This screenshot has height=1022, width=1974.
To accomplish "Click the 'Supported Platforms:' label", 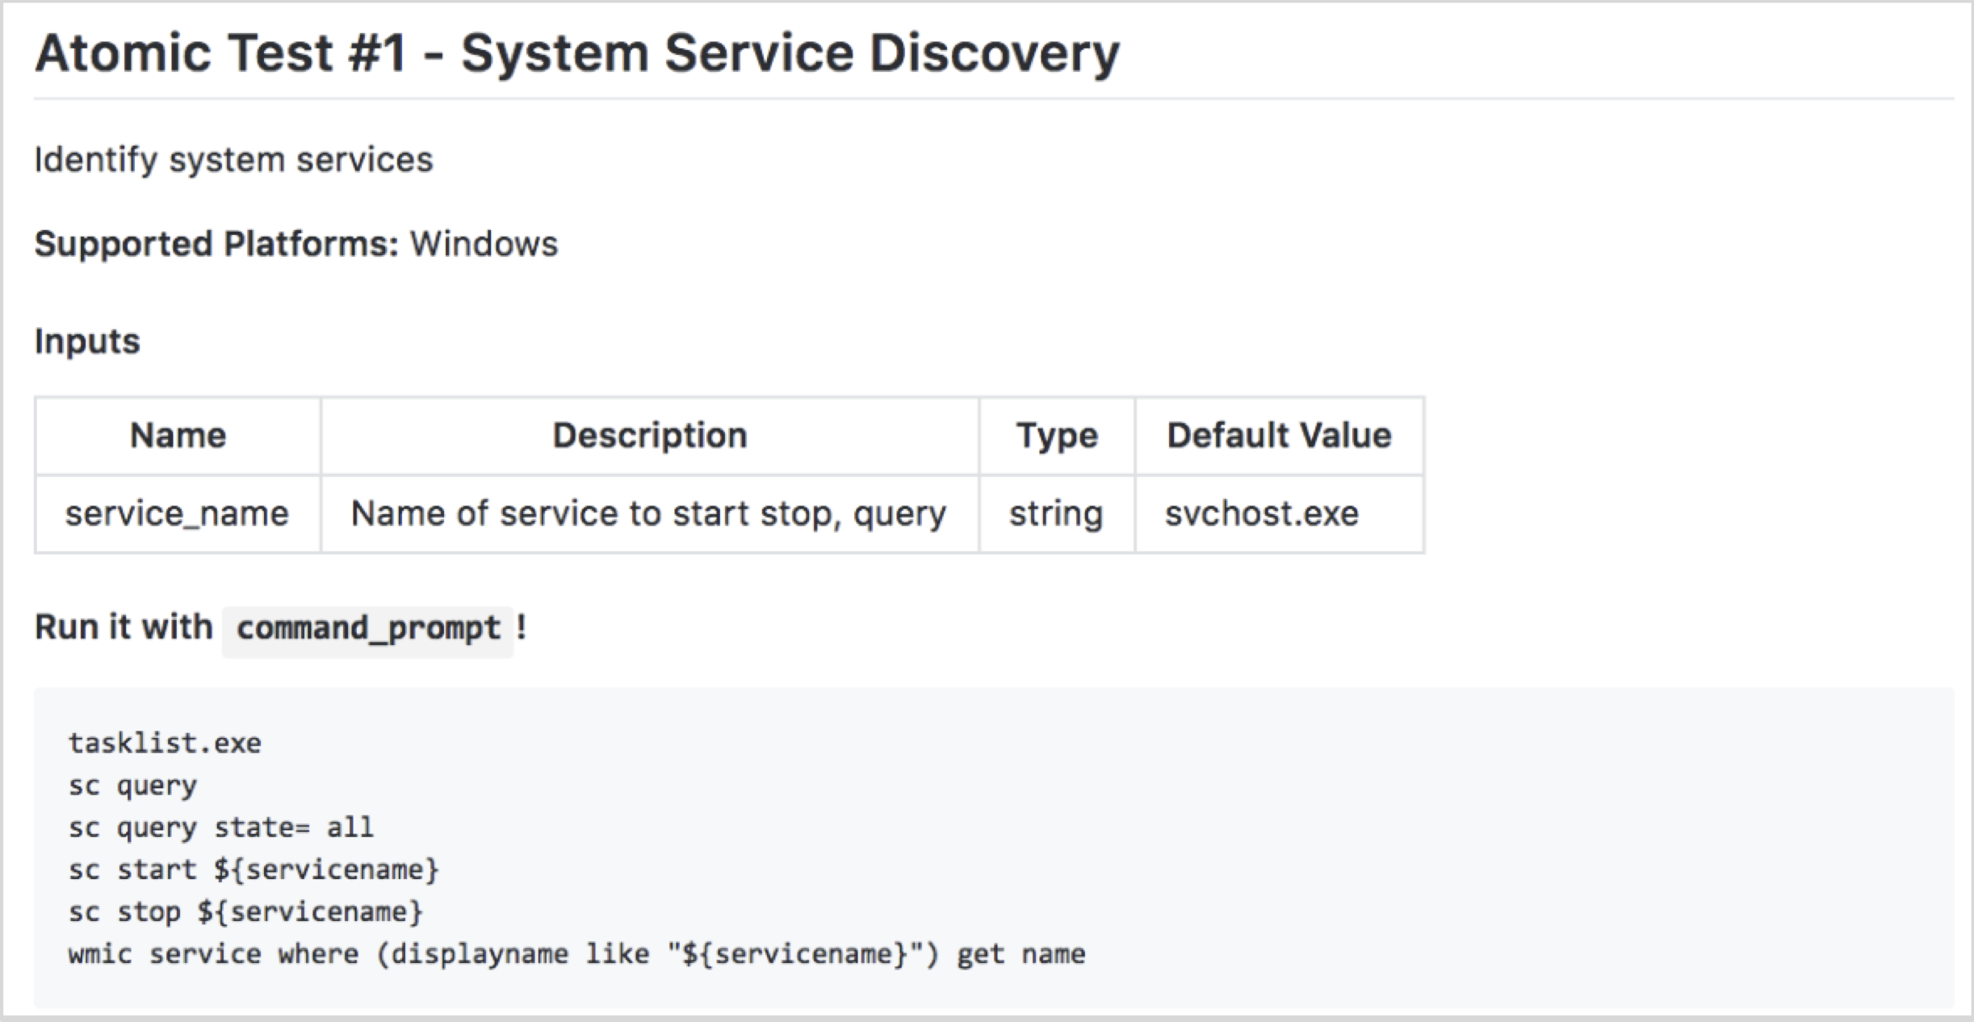I will point(217,244).
